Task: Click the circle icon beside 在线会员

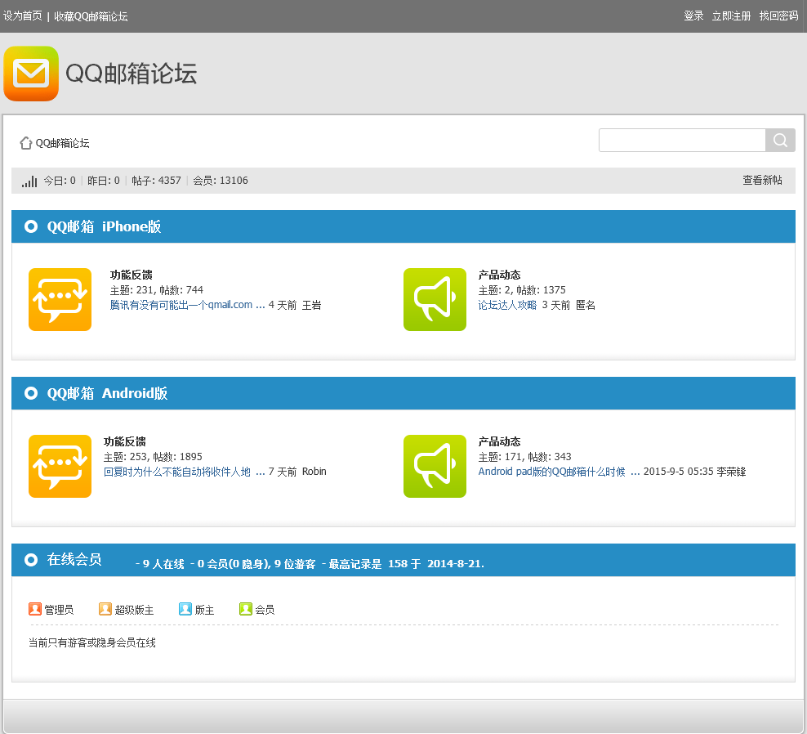Action: point(31,560)
